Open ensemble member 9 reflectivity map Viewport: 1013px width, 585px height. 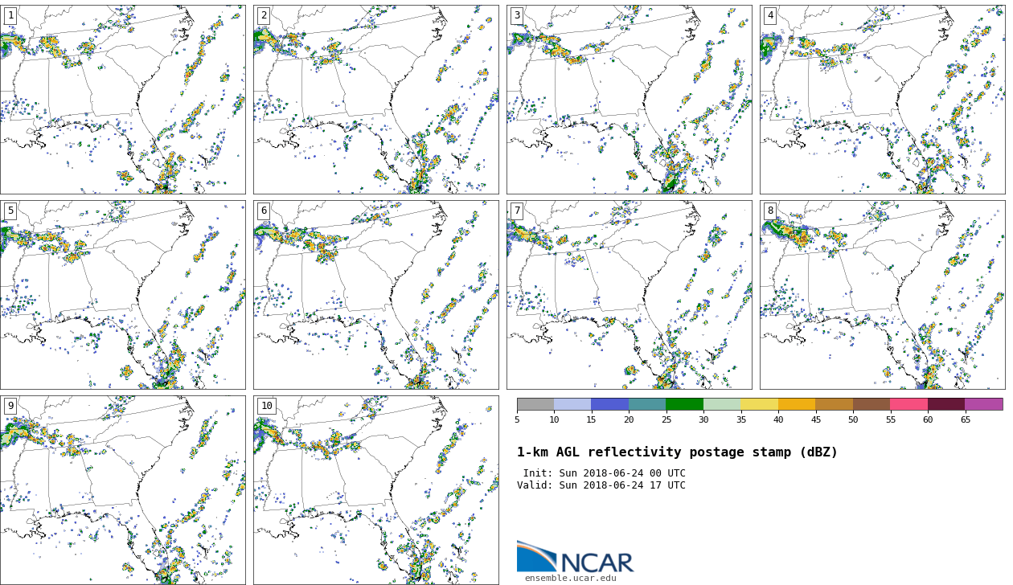[122, 490]
